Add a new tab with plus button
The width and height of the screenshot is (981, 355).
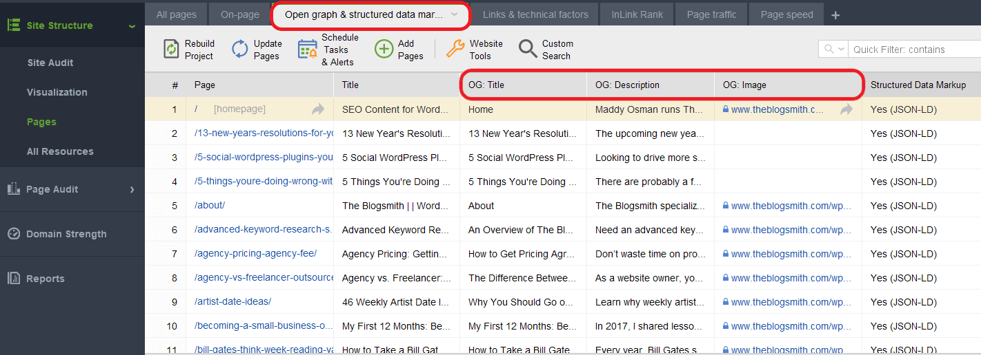click(835, 15)
